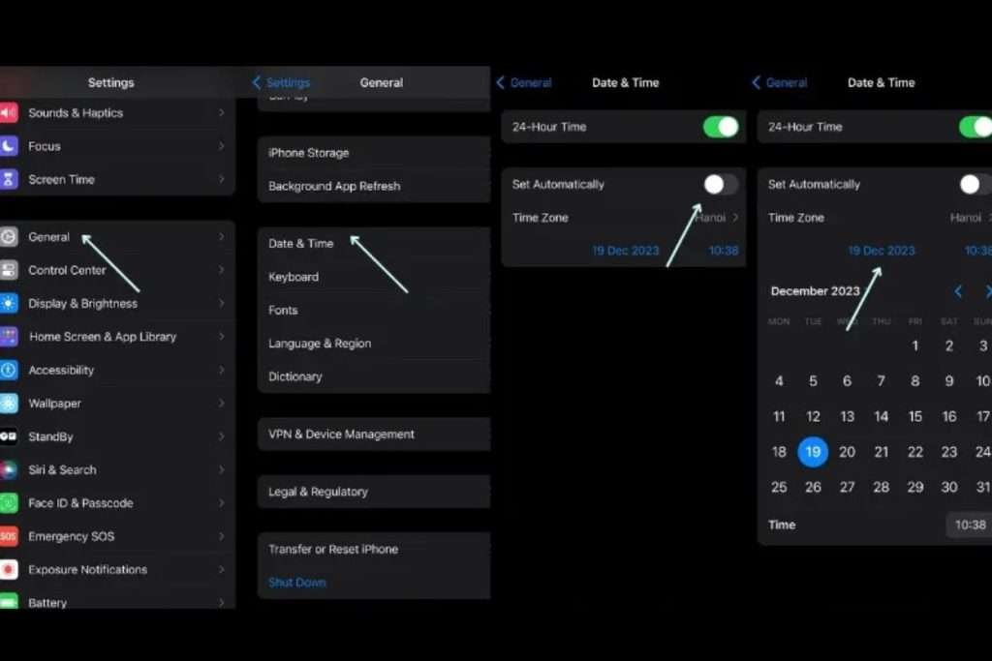The image size is (992, 661).
Task: Tap the Face ID & Passcode icon
Action: 9,503
